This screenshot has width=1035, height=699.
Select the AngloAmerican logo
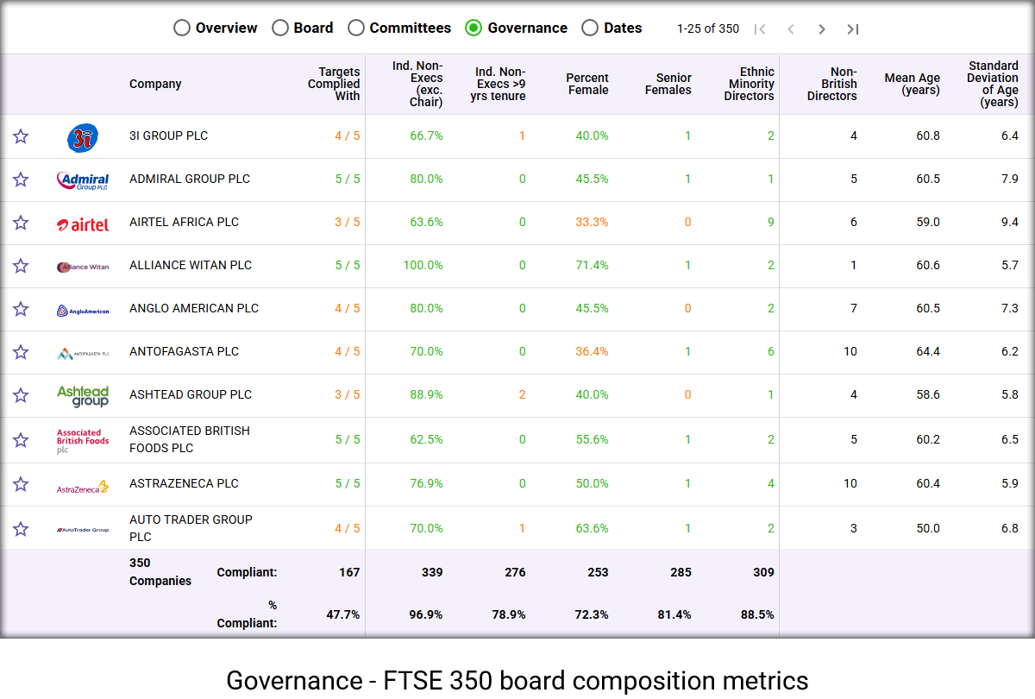click(83, 311)
